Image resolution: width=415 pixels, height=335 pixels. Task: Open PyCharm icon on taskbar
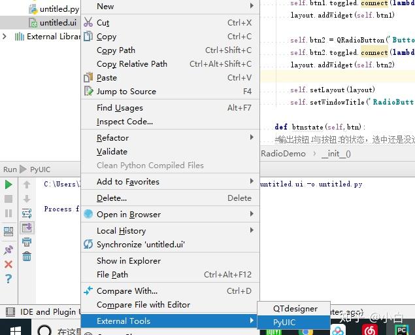coord(401,330)
